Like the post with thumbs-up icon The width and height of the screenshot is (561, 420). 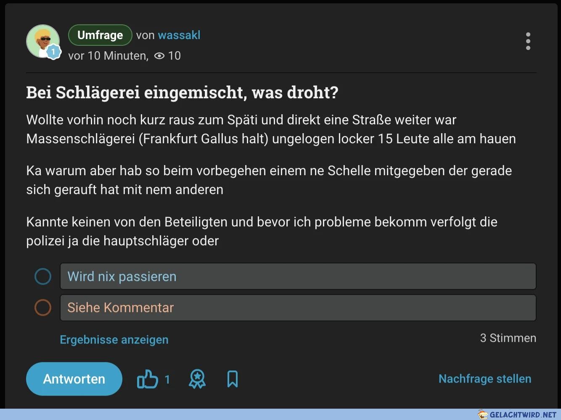pos(148,379)
